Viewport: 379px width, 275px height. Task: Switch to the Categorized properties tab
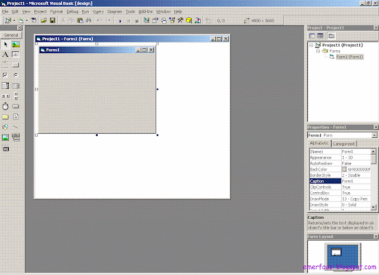click(343, 144)
